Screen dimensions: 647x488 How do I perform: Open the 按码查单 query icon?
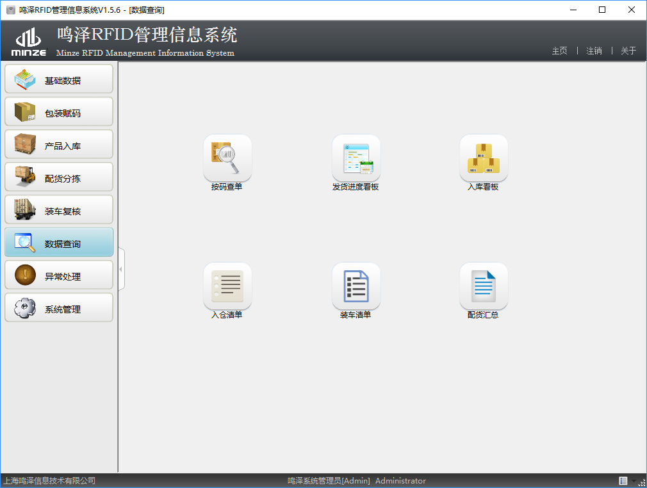coord(227,158)
